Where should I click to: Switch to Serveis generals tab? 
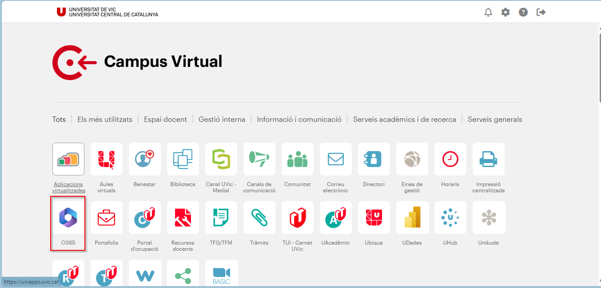point(495,119)
